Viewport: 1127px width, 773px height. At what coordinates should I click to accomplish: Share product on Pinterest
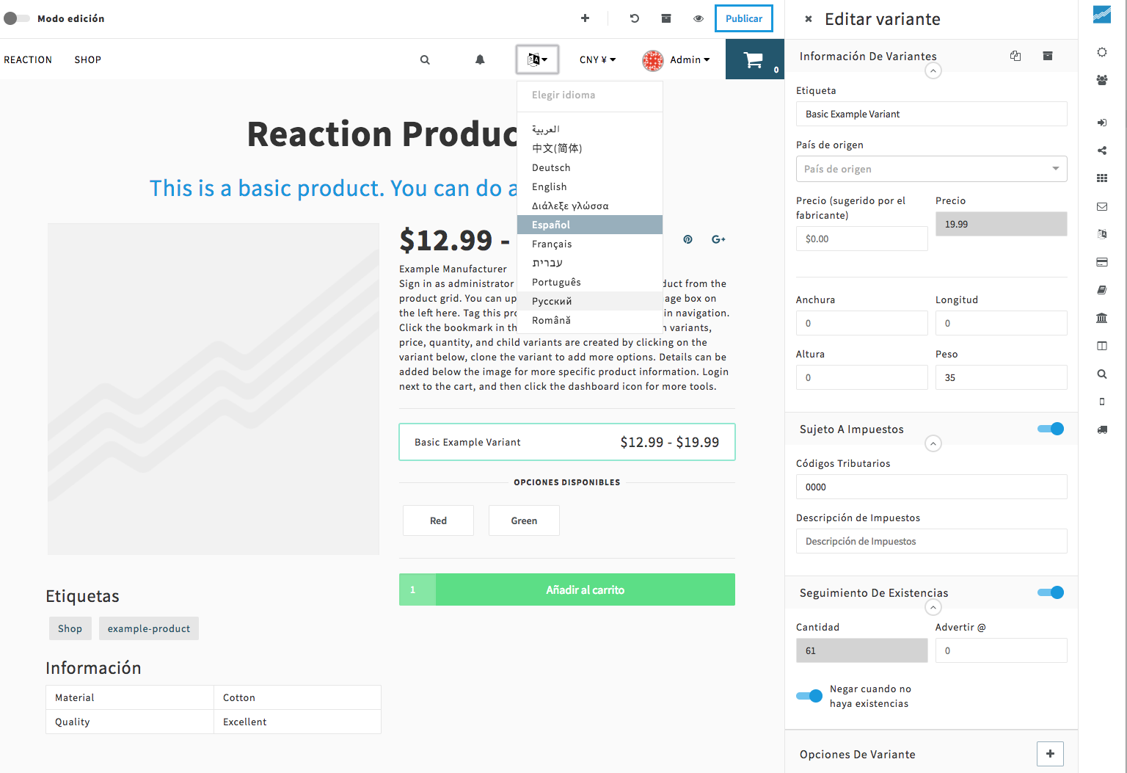[687, 239]
